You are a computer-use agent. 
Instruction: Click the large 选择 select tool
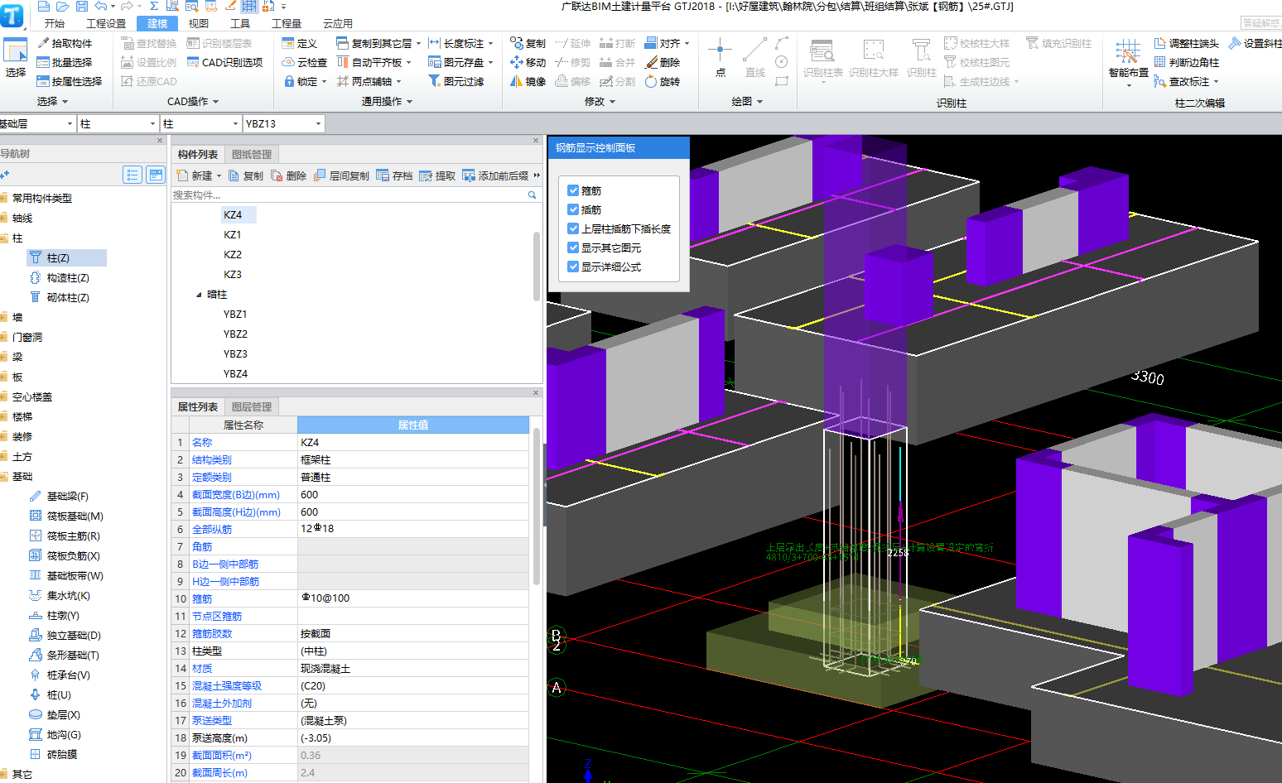[x=16, y=57]
